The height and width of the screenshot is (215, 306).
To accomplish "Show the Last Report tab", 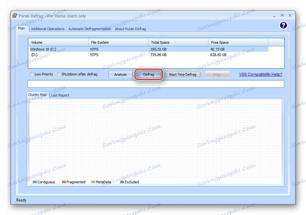I will (x=60, y=95).
